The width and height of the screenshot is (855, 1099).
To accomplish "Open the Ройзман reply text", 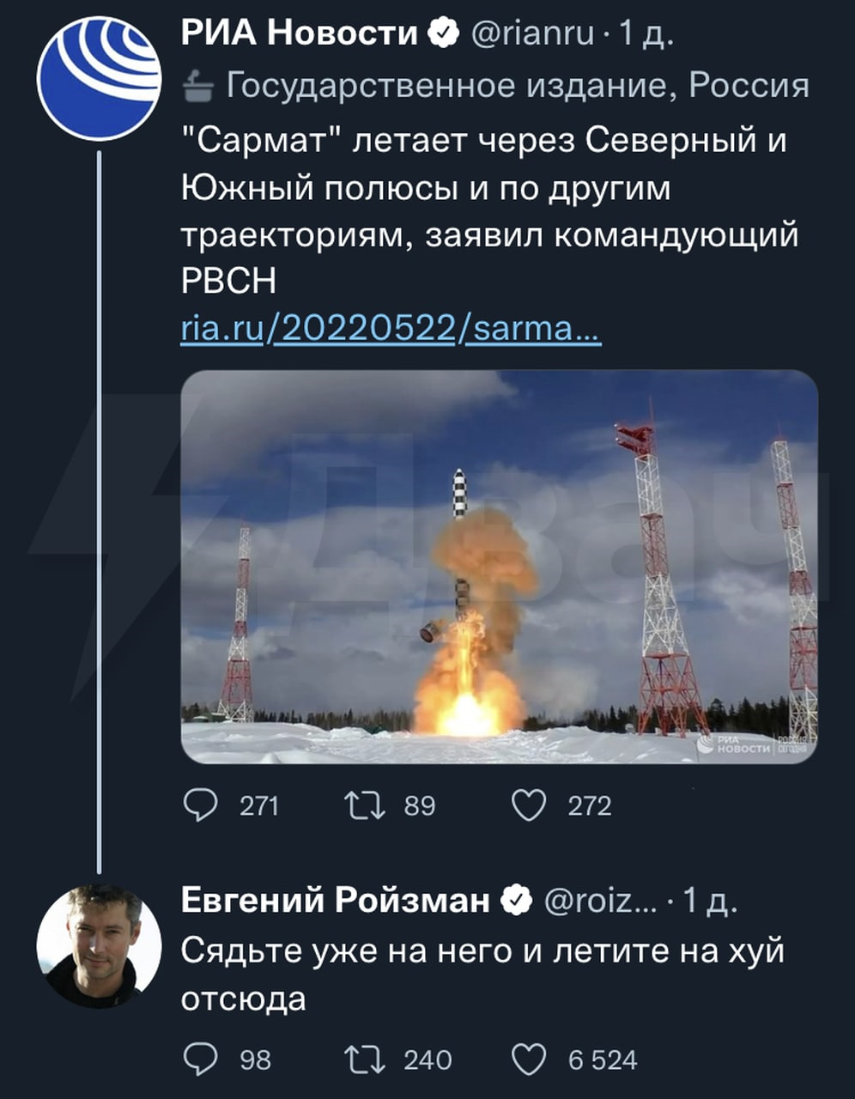I will (481, 975).
